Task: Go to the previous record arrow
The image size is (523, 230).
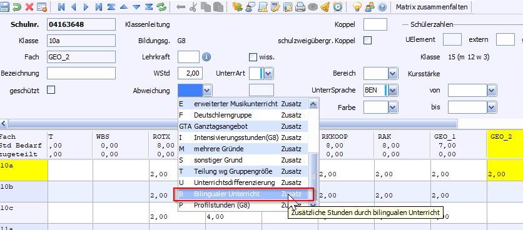Action: 74,7
